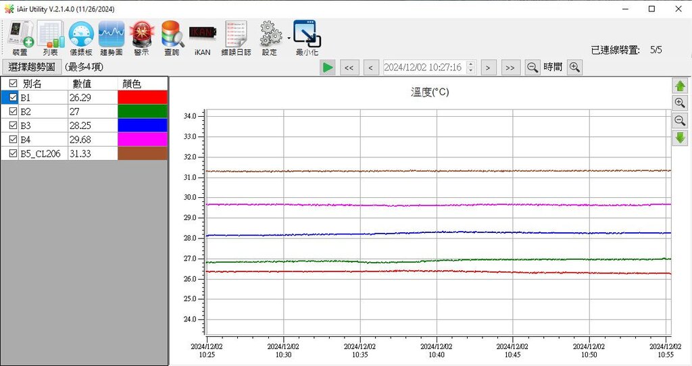The width and height of the screenshot is (692, 366).
Task: Step forward with the > button
Action: point(488,68)
